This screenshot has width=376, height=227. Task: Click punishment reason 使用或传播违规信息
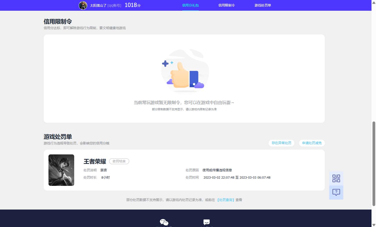[217, 170]
